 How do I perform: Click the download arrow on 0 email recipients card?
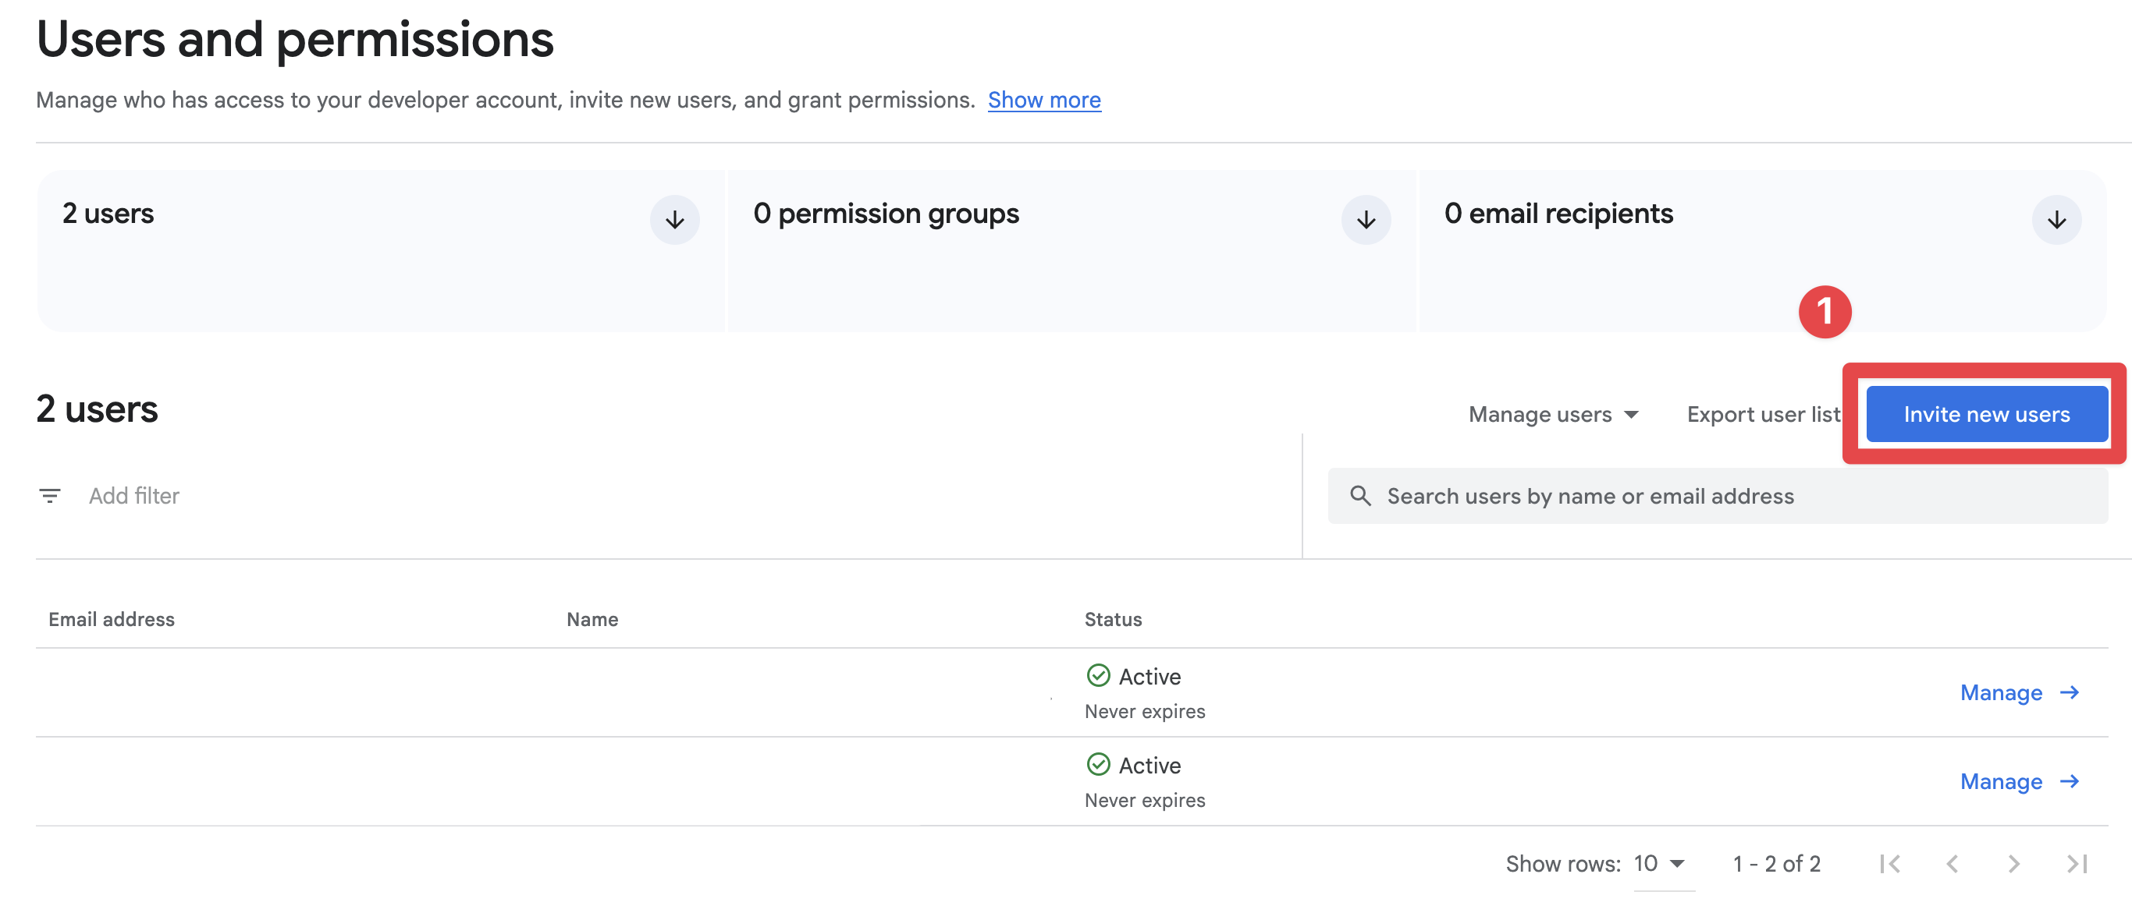pos(2056,219)
